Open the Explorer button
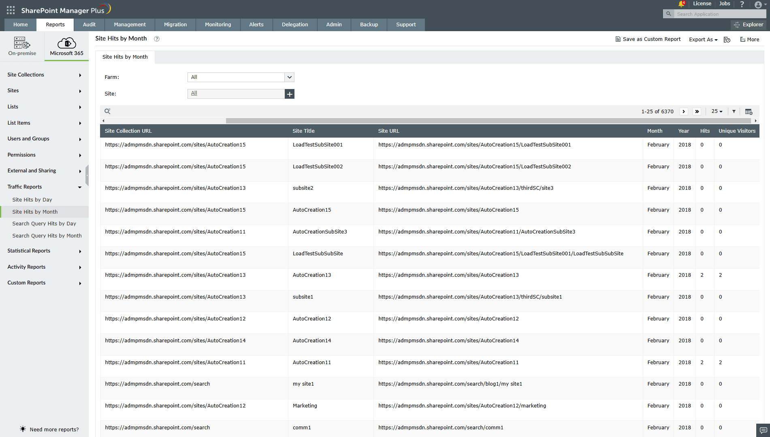770x437 pixels. (x=749, y=25)
